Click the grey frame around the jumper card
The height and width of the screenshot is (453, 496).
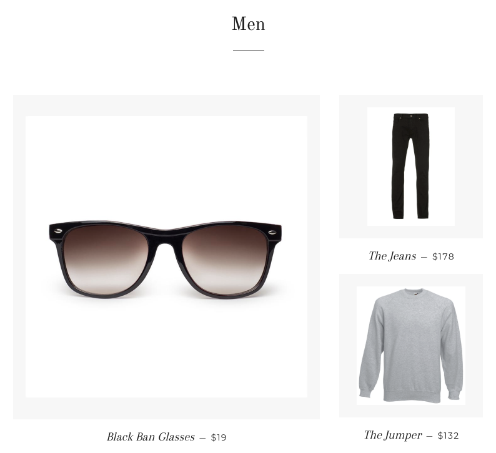[x=348, y=346]
